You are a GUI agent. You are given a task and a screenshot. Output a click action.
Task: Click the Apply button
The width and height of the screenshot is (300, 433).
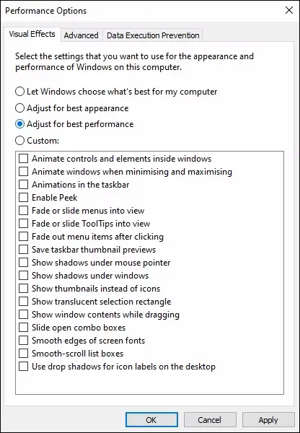tap(268, 420)
